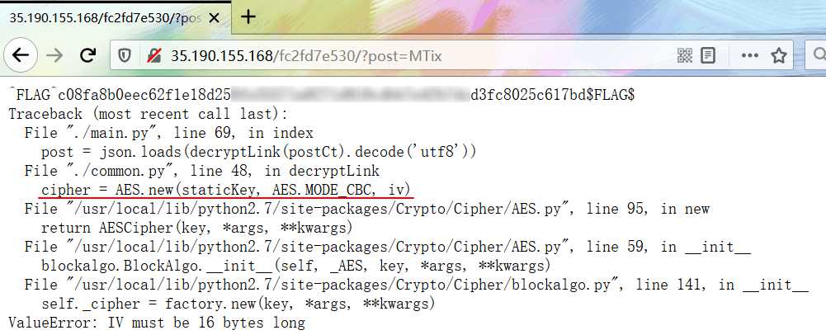Toggle reader view icon
This screenshot has width=826, height=335.
click(x=708, y=55)
